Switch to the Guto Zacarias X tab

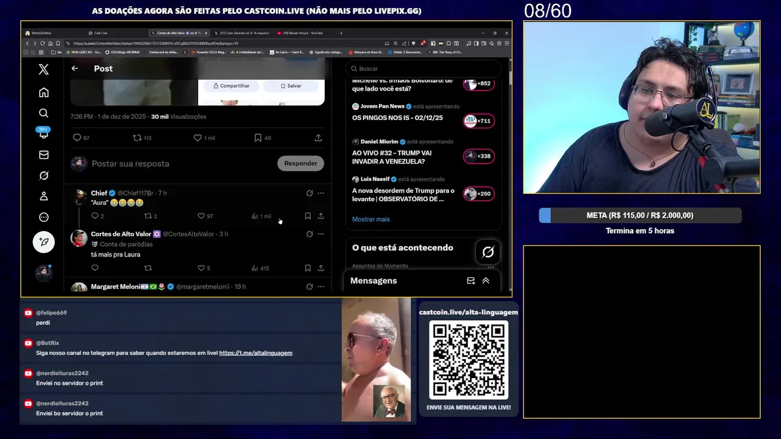coord(241,33)
